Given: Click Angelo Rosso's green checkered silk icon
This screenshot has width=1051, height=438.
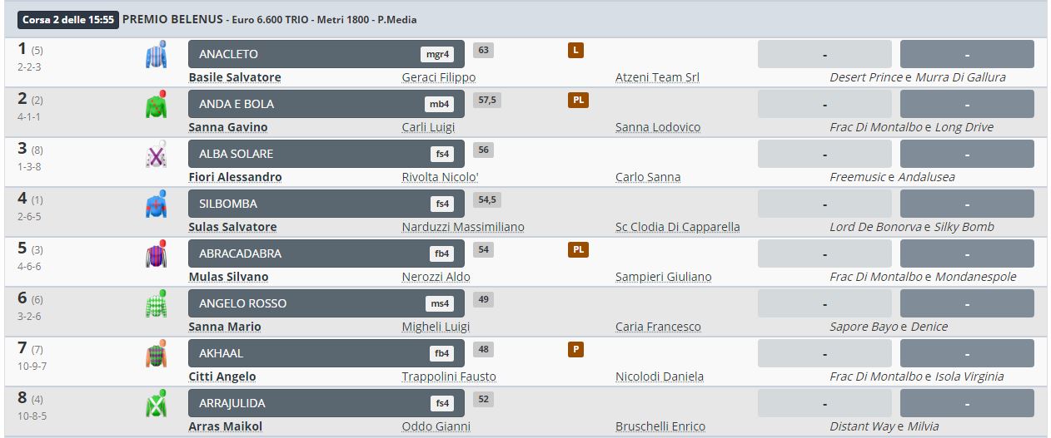Looking at the screenshot, I should pyautogui.click(x=156, y=304).
